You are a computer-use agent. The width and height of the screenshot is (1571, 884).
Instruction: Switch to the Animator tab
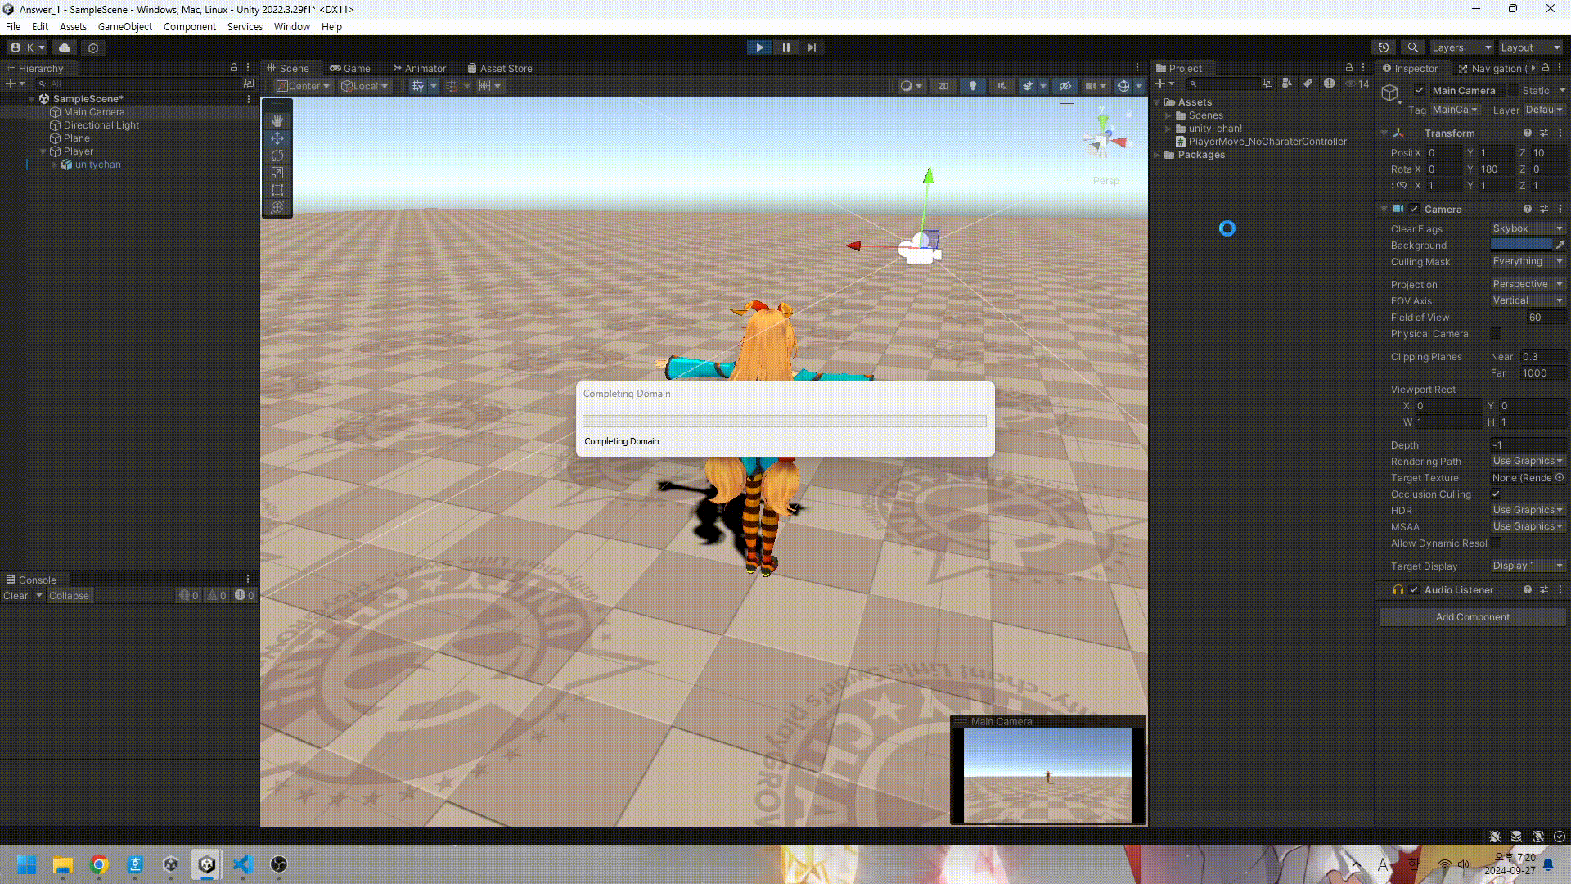click(x=419, y=69)
